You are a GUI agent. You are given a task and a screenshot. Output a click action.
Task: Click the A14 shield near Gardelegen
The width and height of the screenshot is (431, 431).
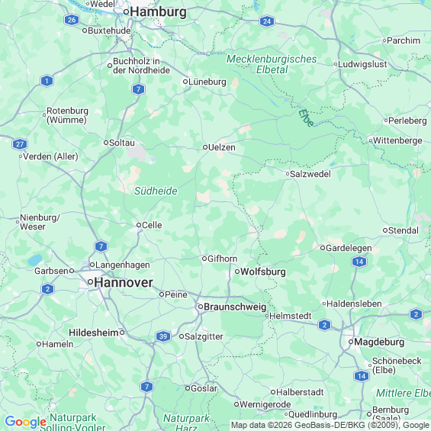(x=359, y=262)
